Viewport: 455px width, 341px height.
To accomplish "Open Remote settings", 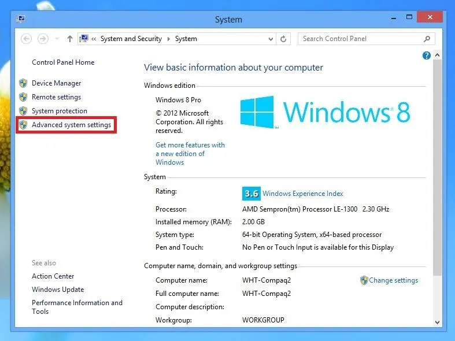I will (x=56, y=97).
